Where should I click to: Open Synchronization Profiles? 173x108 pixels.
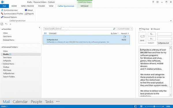(12, 14)
